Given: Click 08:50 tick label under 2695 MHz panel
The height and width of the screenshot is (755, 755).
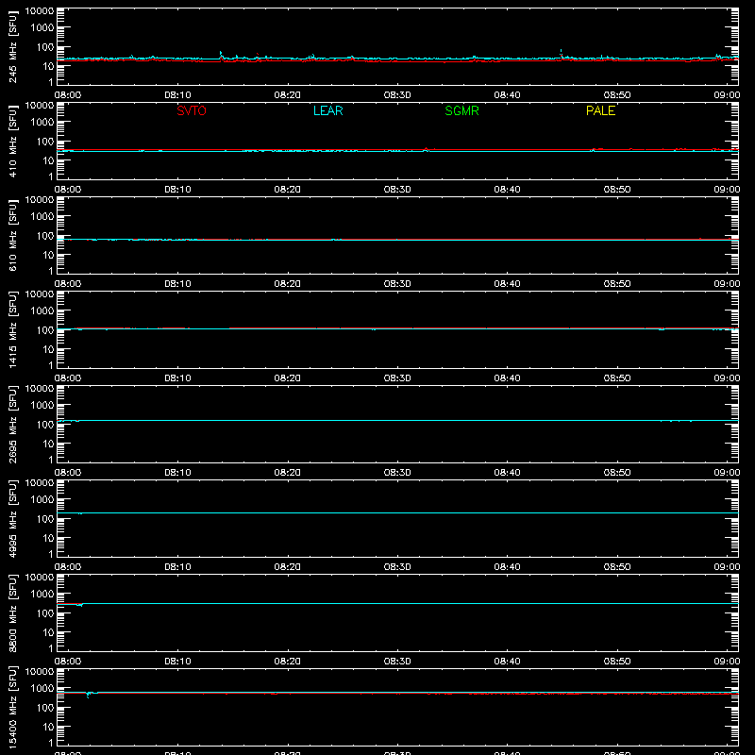Looking at the screenshot, I should click(617, 473).
